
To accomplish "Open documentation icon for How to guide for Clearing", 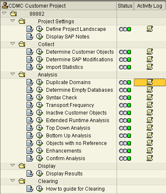I will click(30, 189).
